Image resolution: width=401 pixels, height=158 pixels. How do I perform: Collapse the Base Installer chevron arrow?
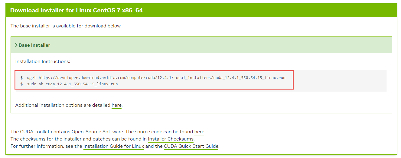coord(16,45)
